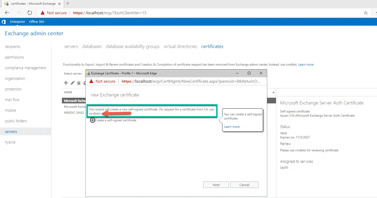Click Learn more link after cmdlets notice
Viewport: 377px width, 198px height.
coord(306,65)
